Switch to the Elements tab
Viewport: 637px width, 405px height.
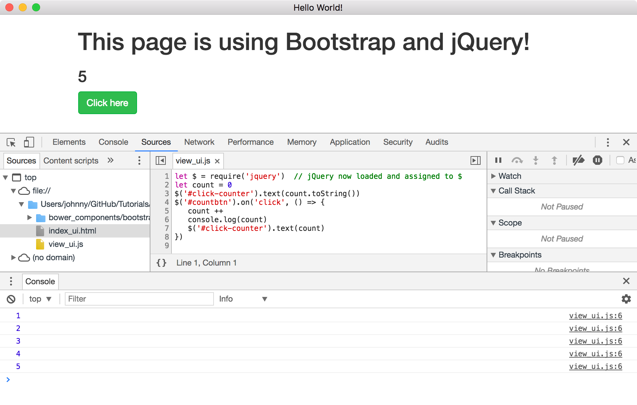pyautogui.click(x=69, y=142)
